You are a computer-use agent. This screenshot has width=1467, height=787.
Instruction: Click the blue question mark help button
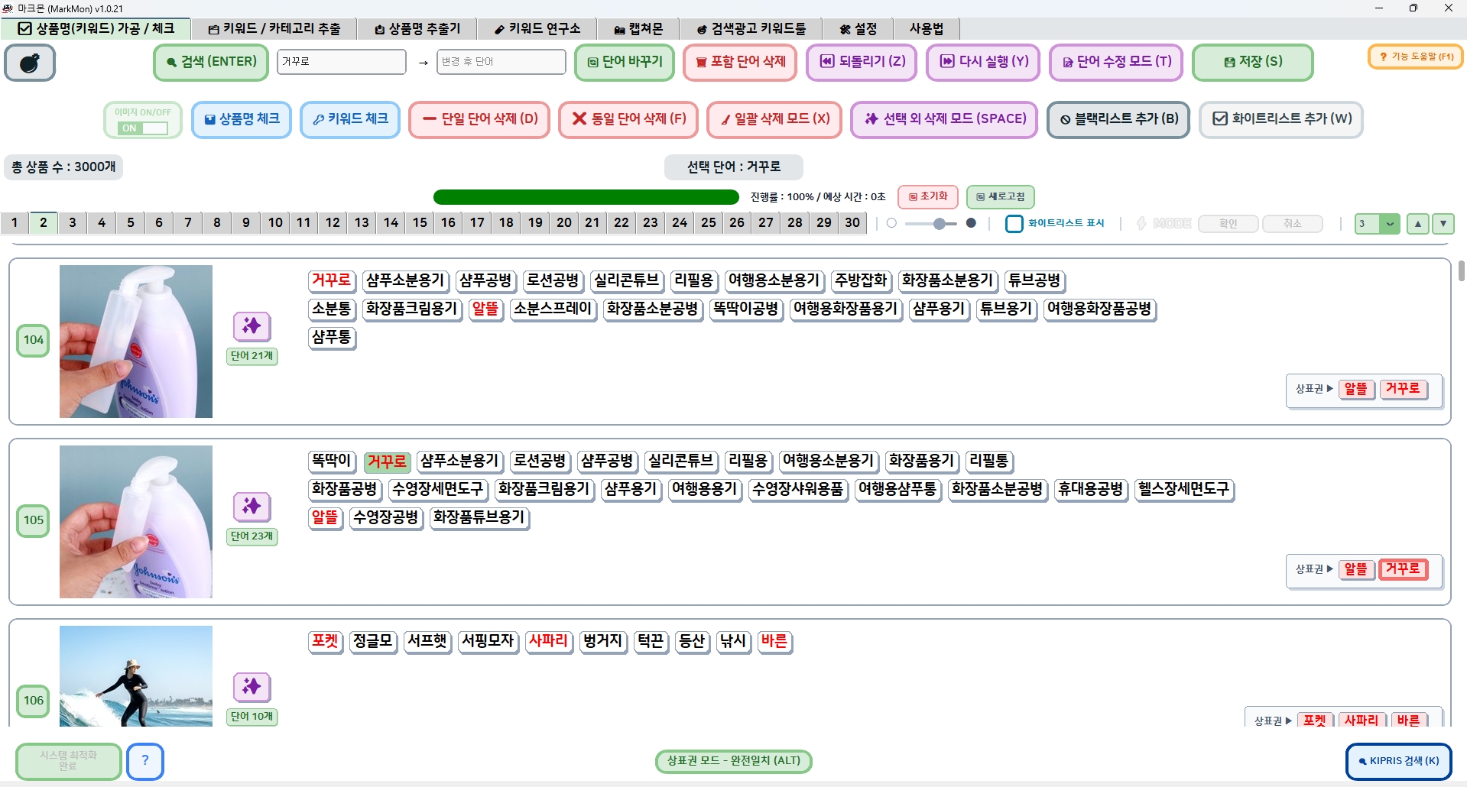145,761
